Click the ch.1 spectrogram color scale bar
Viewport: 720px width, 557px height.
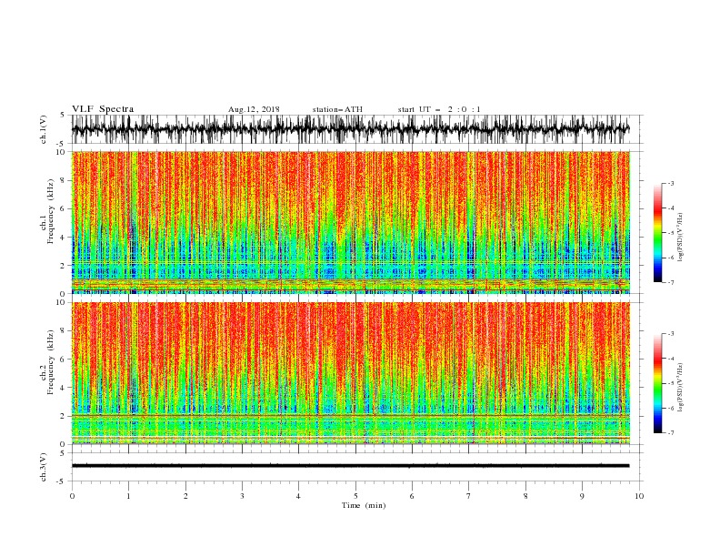[657, 233]
